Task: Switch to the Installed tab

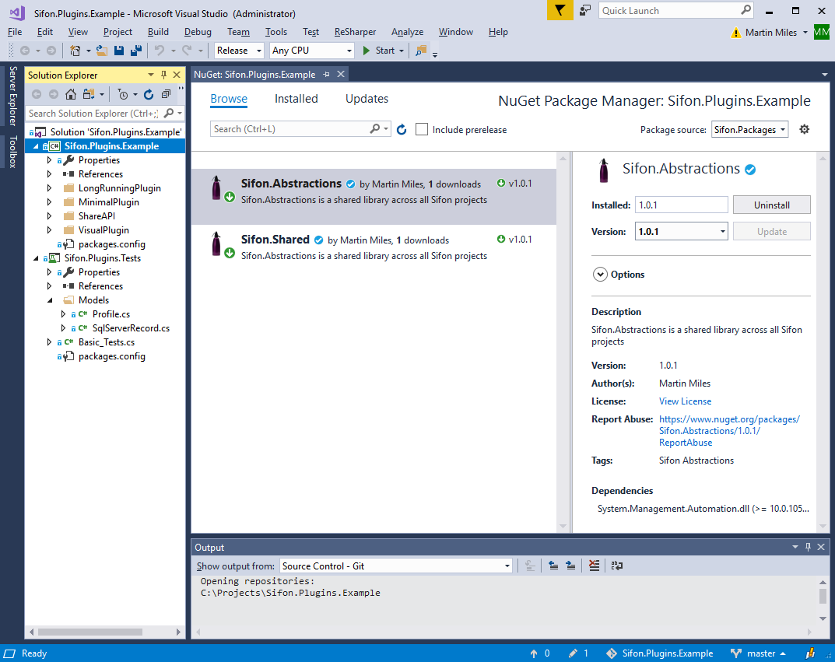Action: (x=296, y=99)
